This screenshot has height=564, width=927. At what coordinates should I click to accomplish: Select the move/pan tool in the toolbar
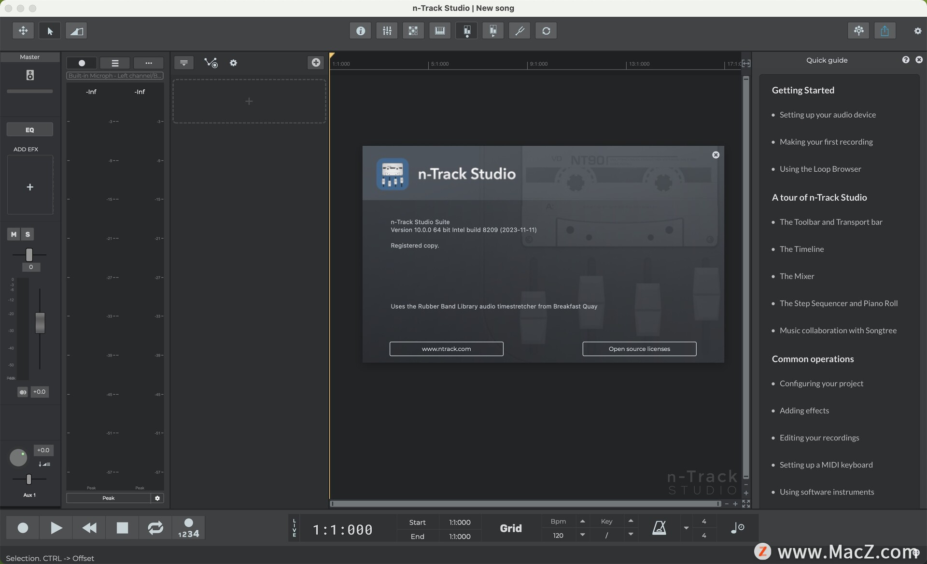click(x=23, y=31)
